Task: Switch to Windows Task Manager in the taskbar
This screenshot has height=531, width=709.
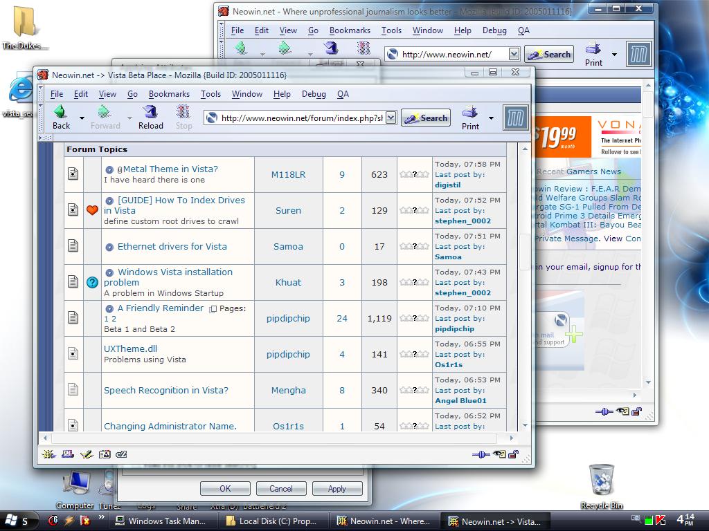Action: 160,521
